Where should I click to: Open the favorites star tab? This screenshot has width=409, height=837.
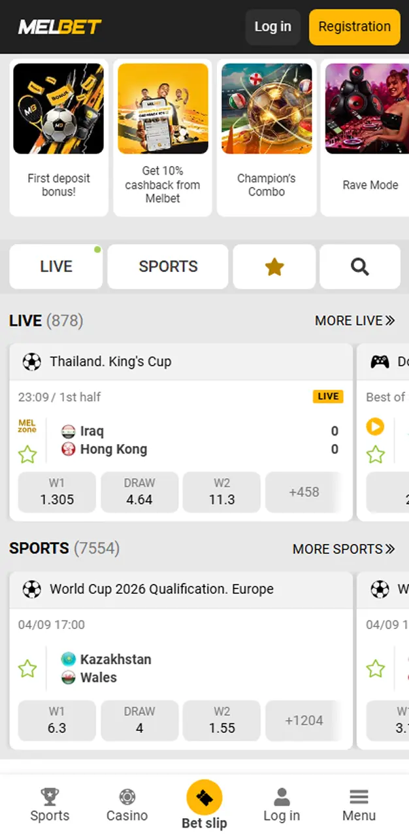tap(274, 267)
